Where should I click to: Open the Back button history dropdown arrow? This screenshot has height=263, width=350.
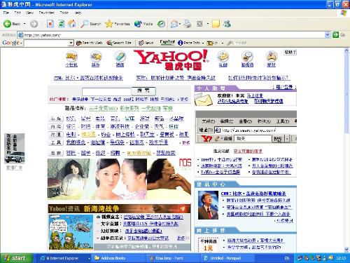coord(24,24)
